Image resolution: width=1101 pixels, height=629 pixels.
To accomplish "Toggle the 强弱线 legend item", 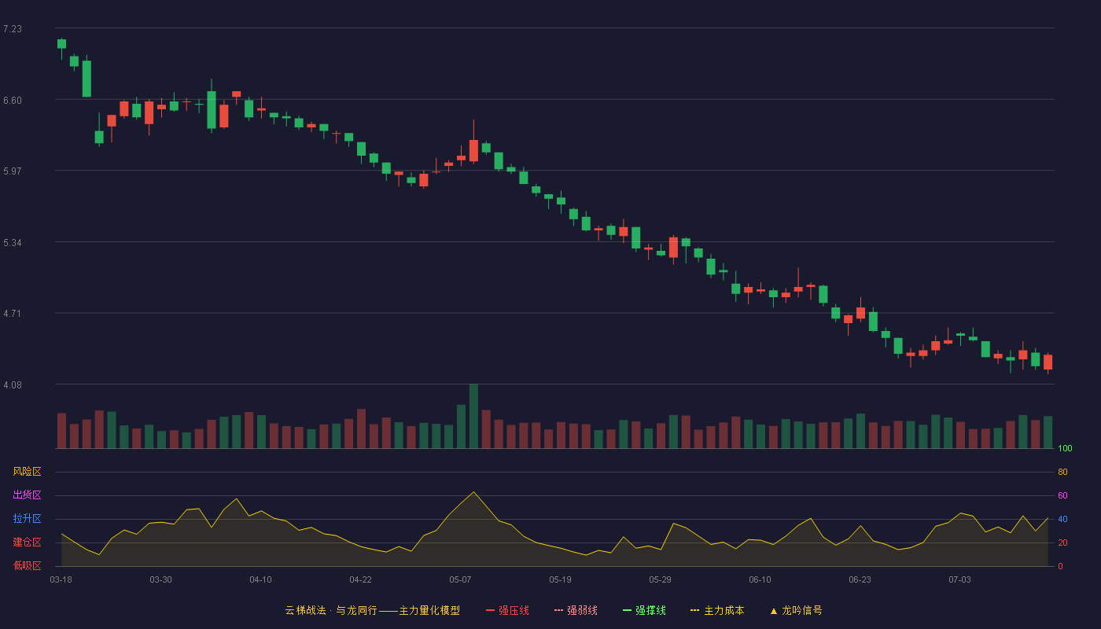I will tap(576, 610).
